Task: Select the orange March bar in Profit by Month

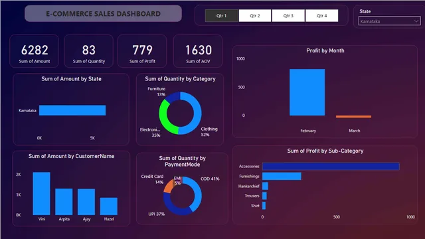Action: pos(353,117)
